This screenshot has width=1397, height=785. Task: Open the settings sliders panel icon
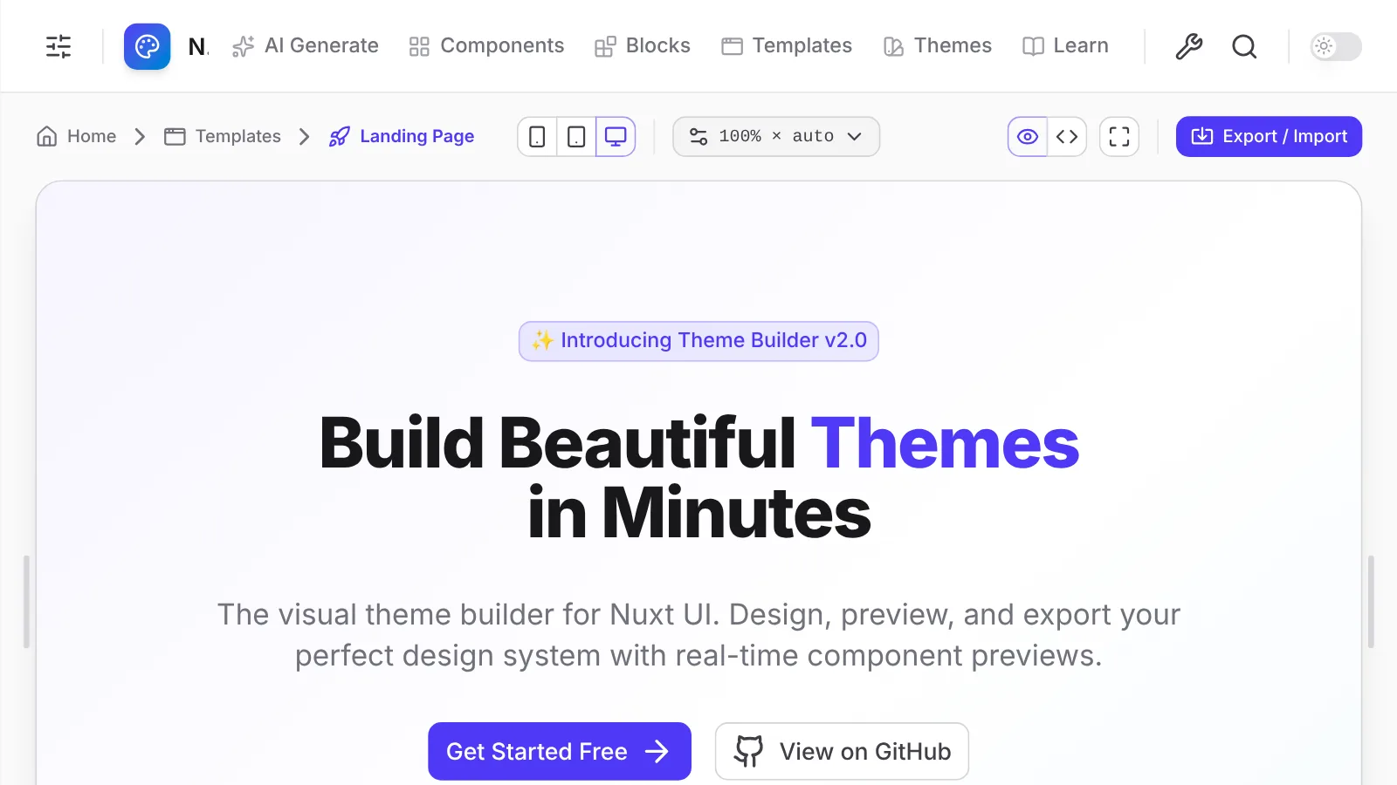point(58,46)
